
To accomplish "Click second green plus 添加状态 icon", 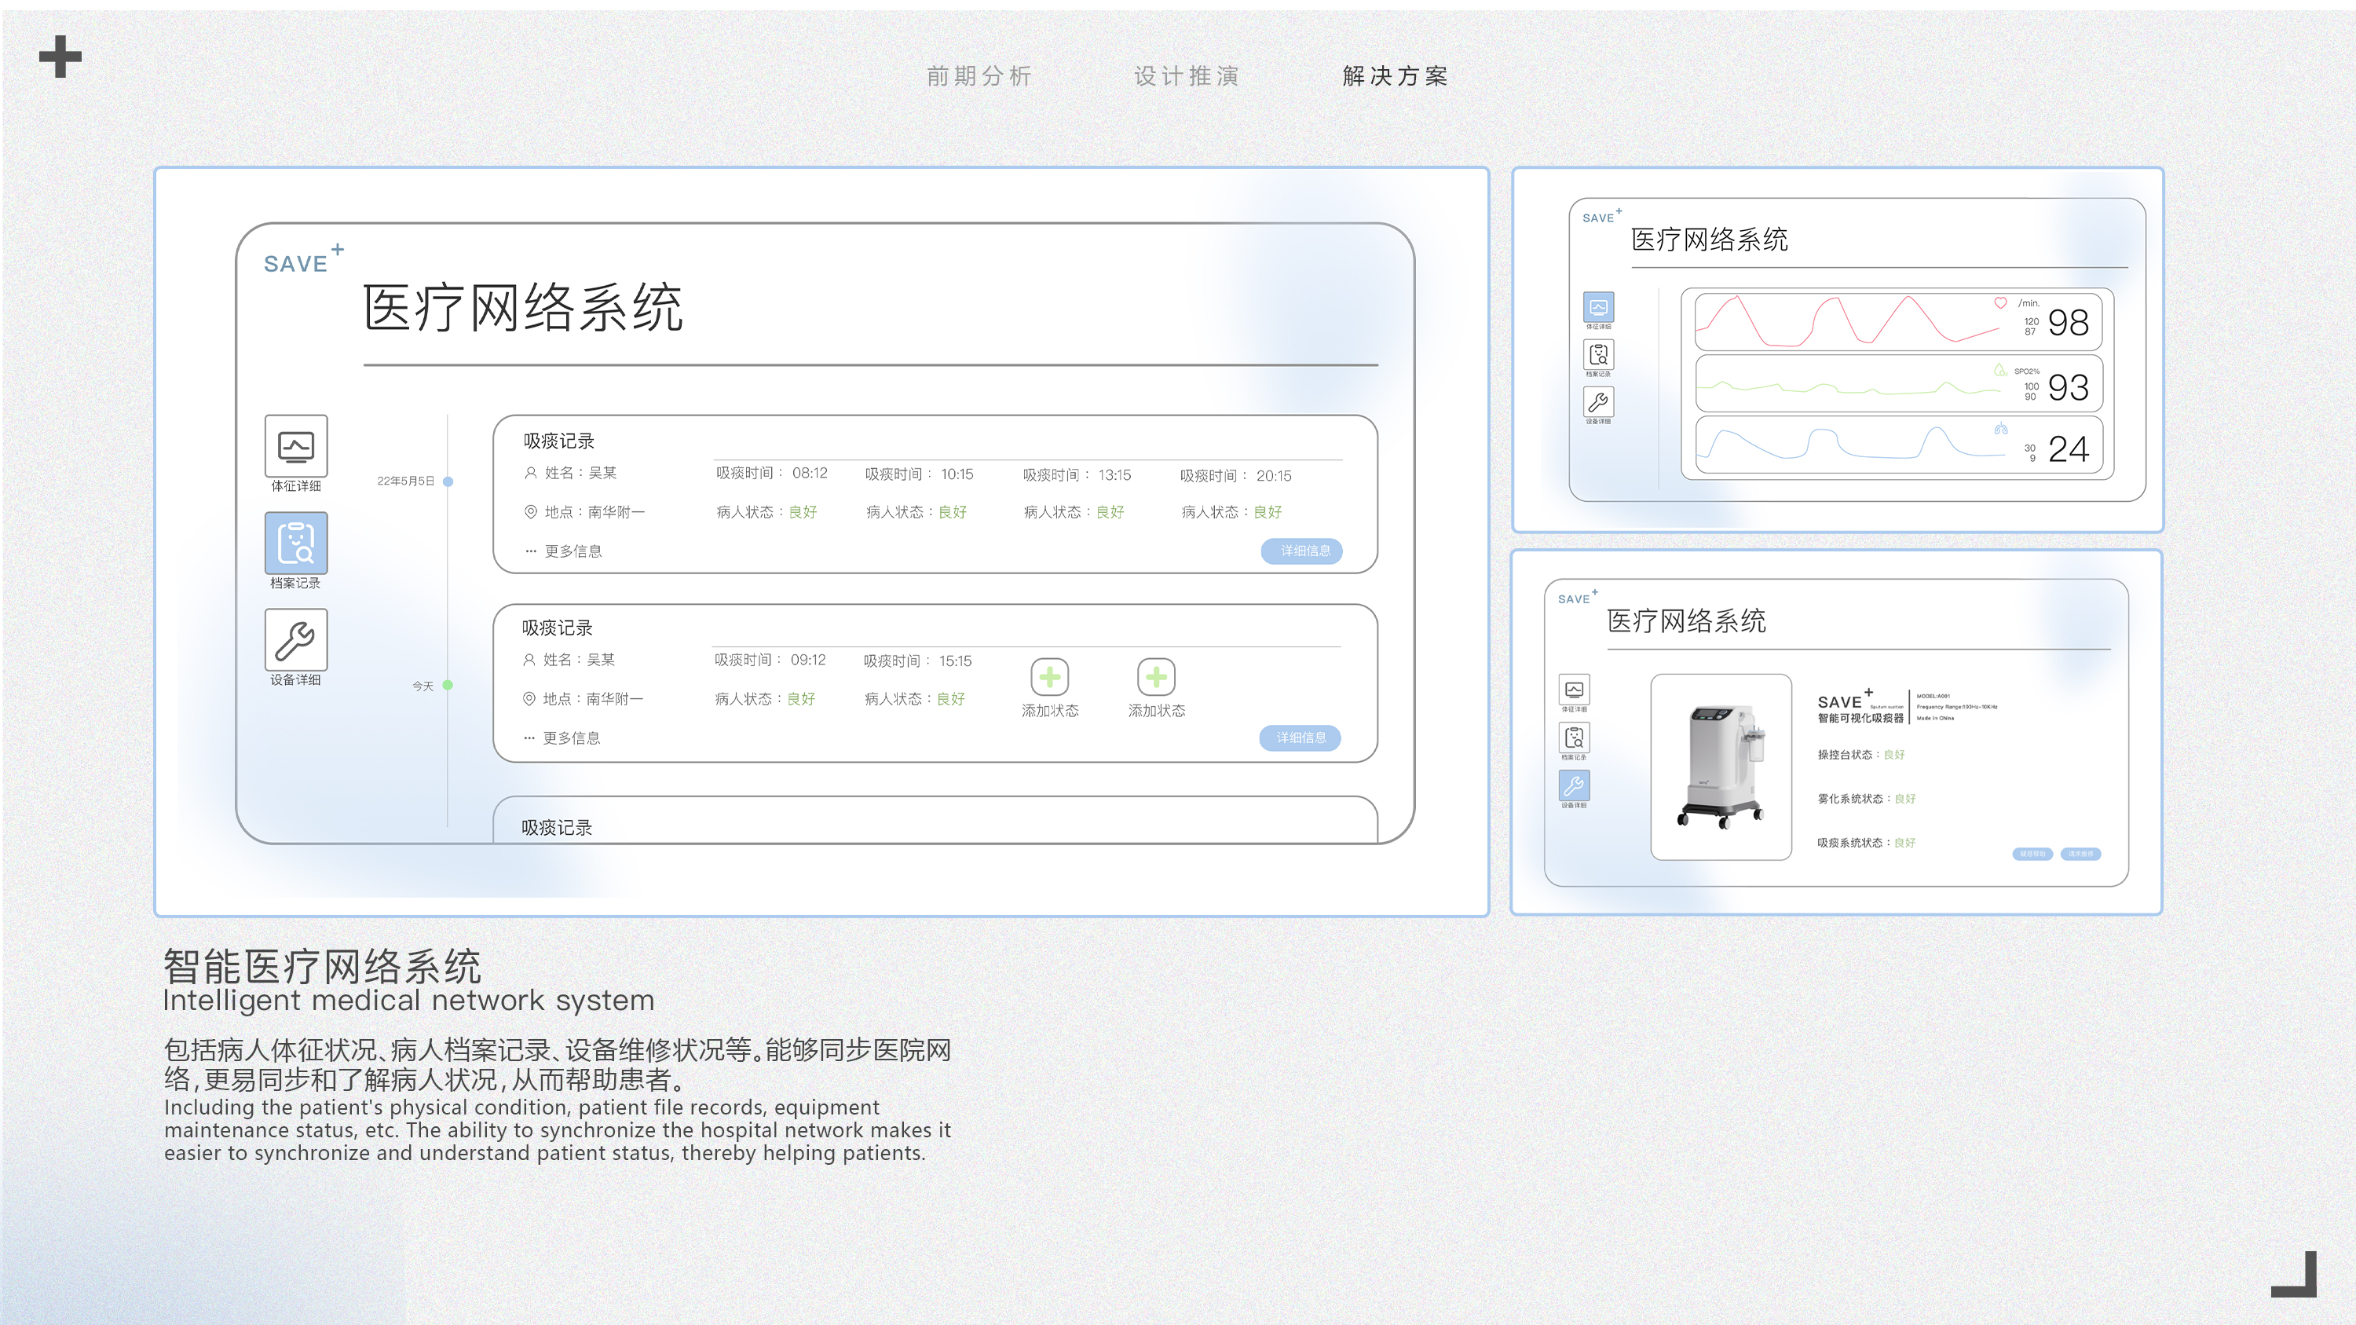I will (x=1156, y=677).
